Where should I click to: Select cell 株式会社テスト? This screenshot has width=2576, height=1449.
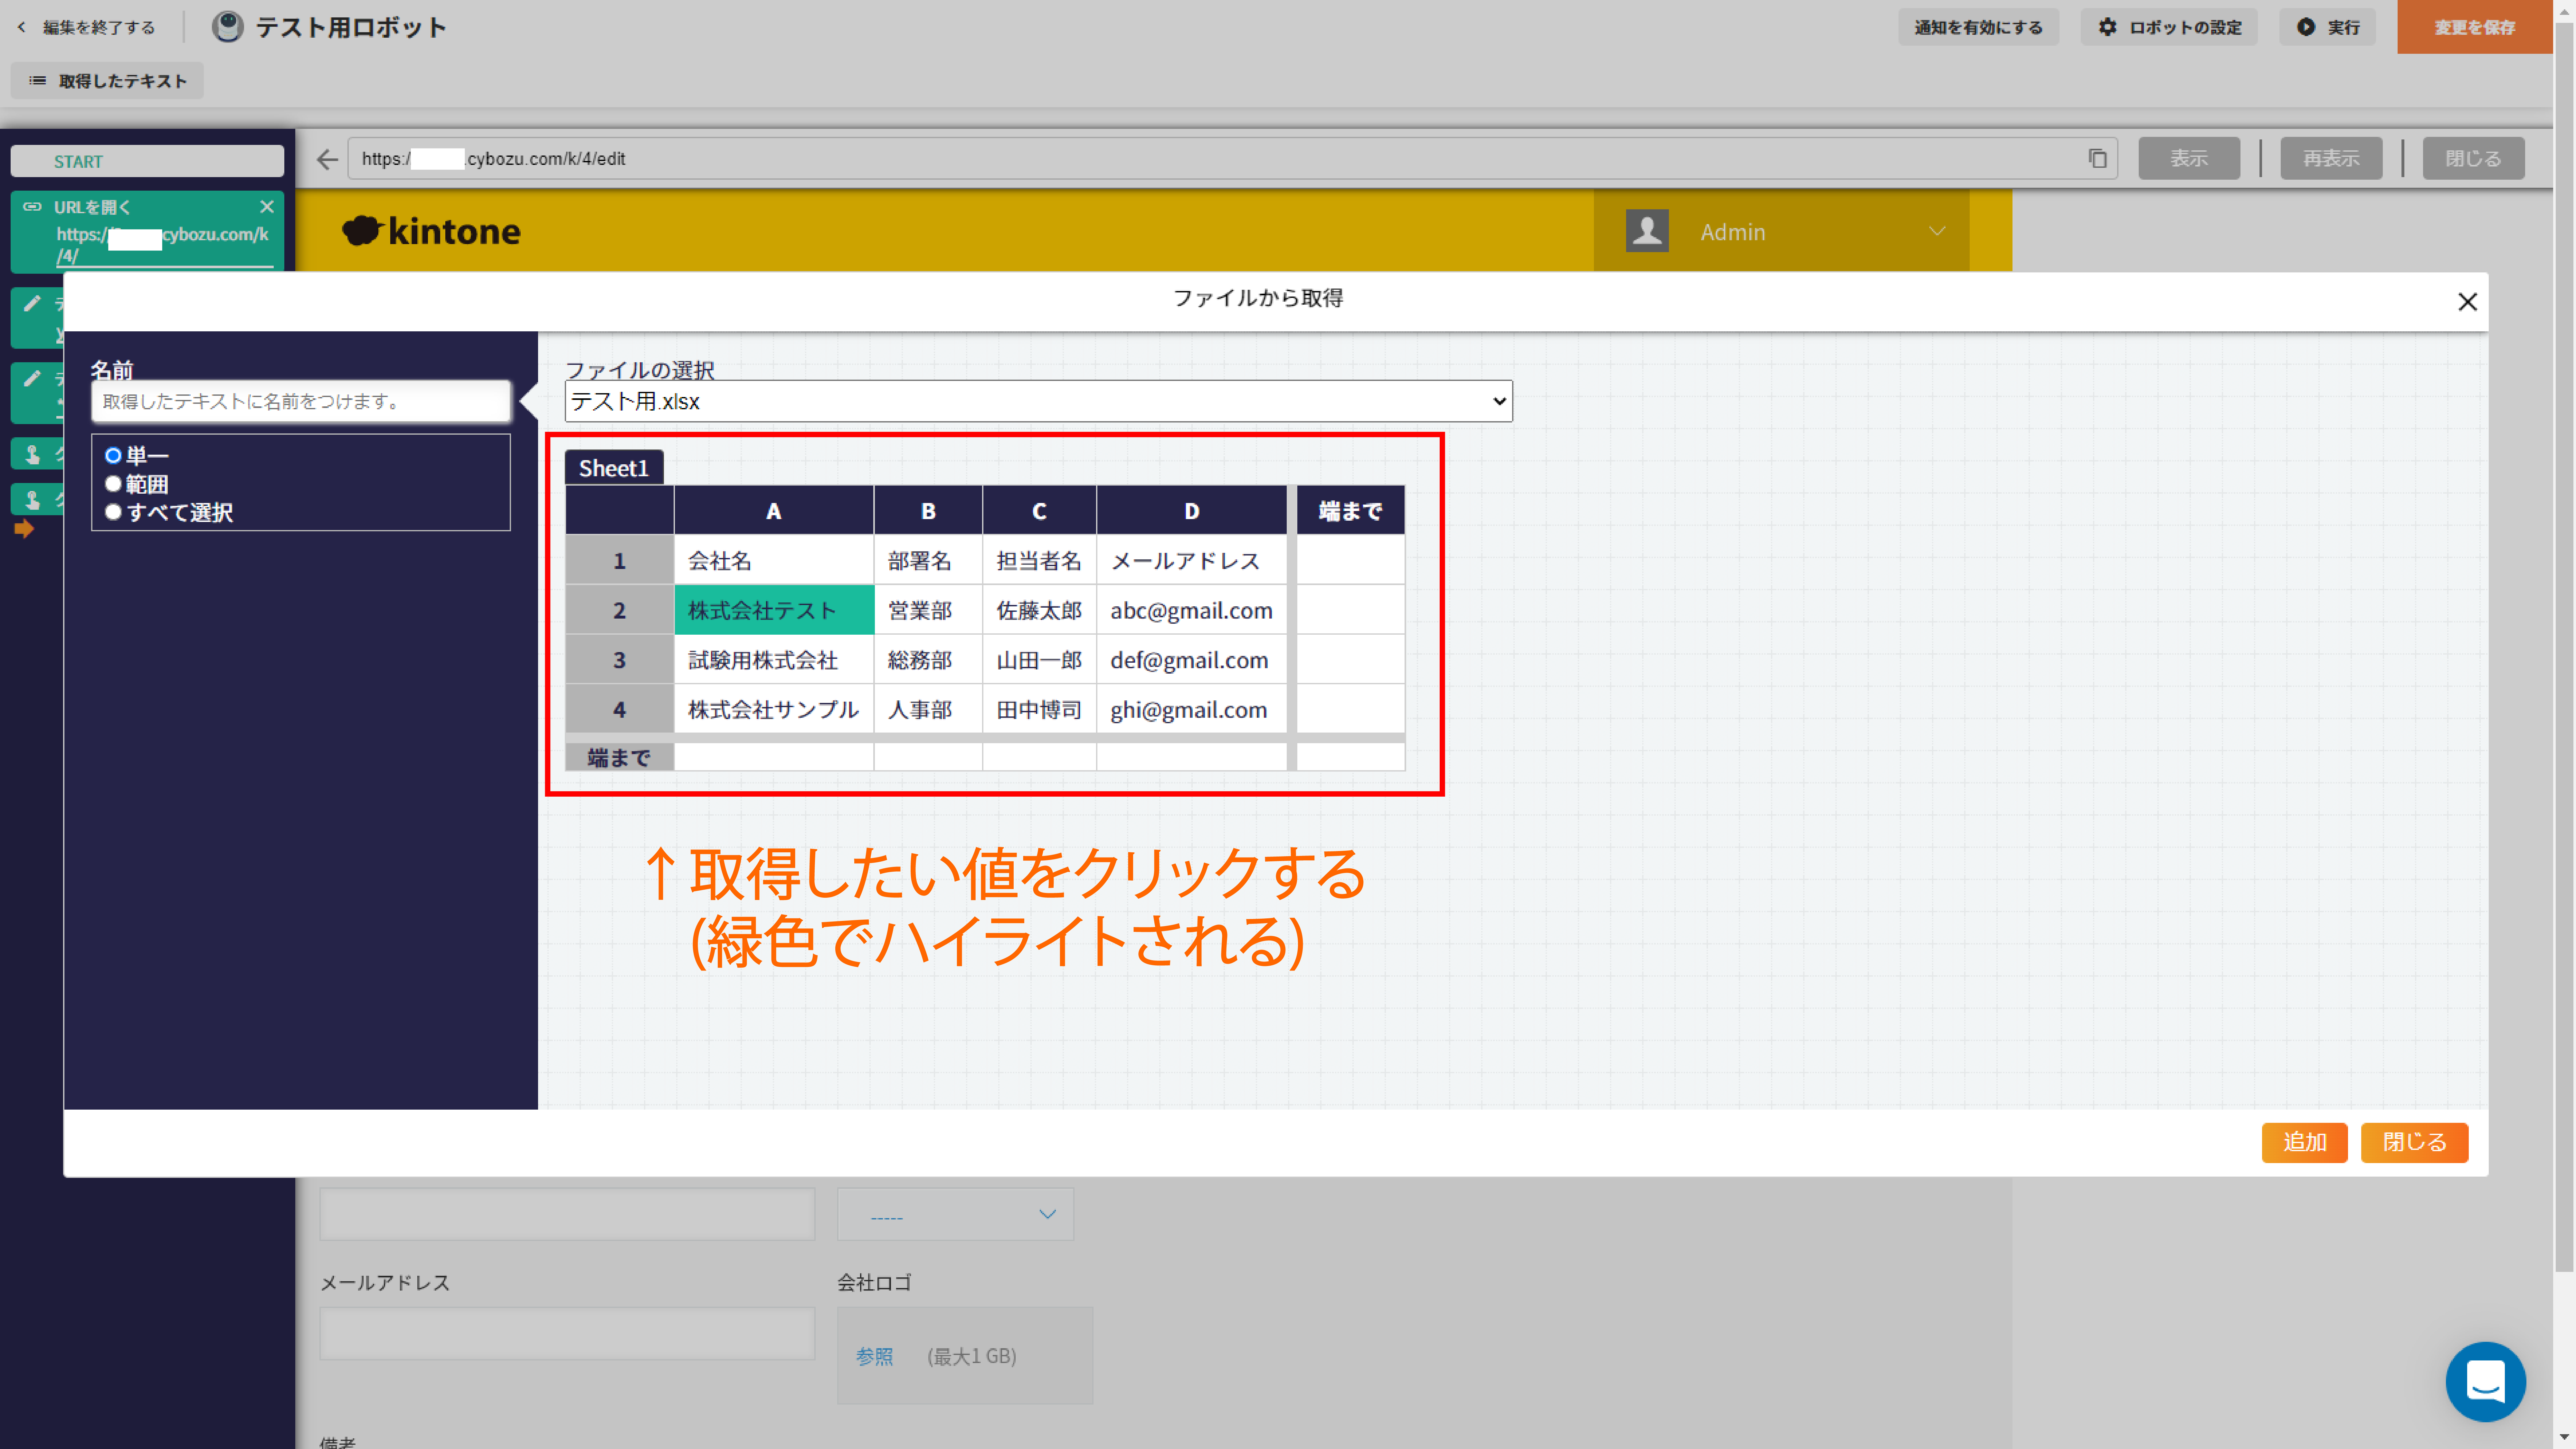[x=774, y=610]
